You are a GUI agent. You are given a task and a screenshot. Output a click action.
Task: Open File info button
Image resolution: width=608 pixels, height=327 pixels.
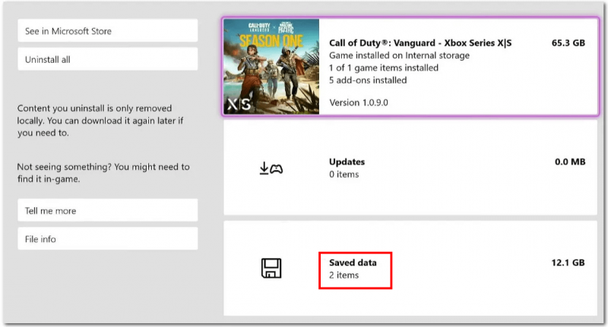tap(107, 239)
